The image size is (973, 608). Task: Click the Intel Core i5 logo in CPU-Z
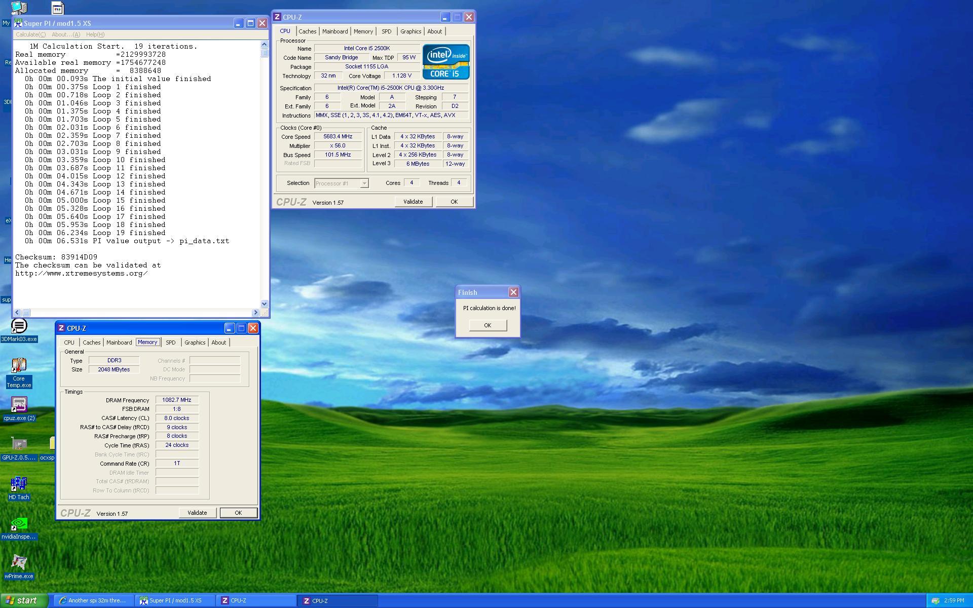pos(446,61)
